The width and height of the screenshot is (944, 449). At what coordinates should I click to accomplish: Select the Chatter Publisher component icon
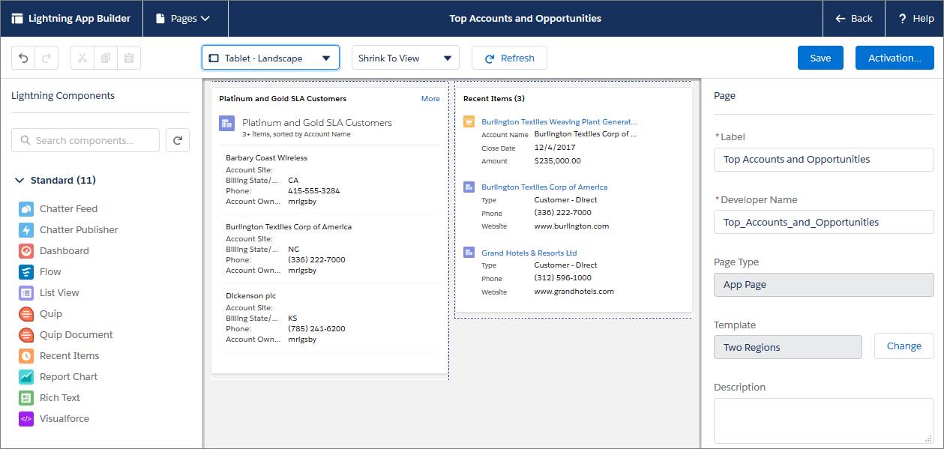click(26, 230)
